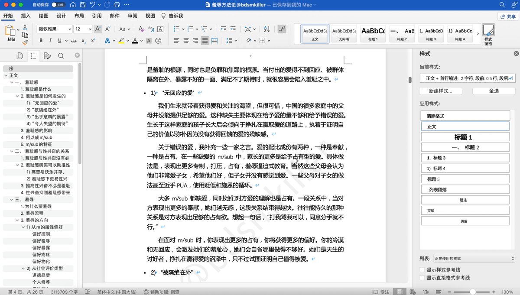Save the document with the floppy disk icon
Viewport: 520px width, 295px height.
click(x=83, y=5)
